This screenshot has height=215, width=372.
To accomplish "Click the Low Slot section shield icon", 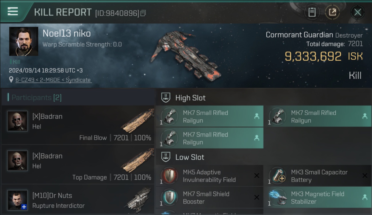I will pos(166,157).
